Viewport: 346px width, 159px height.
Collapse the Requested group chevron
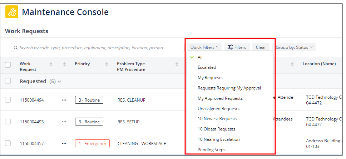tap(59, 81)
